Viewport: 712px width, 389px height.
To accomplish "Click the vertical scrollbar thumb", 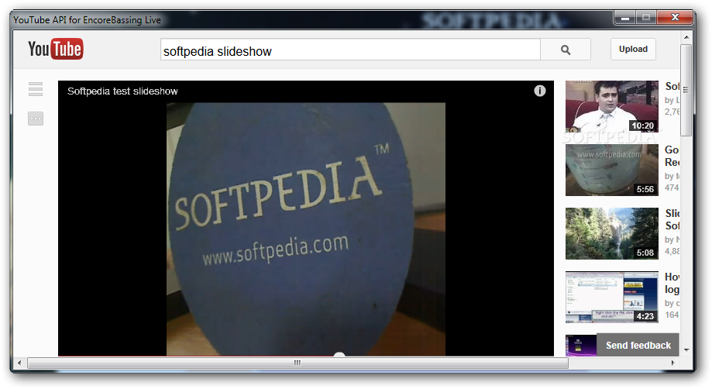I will pyautogui.click(x=686, y=89).
